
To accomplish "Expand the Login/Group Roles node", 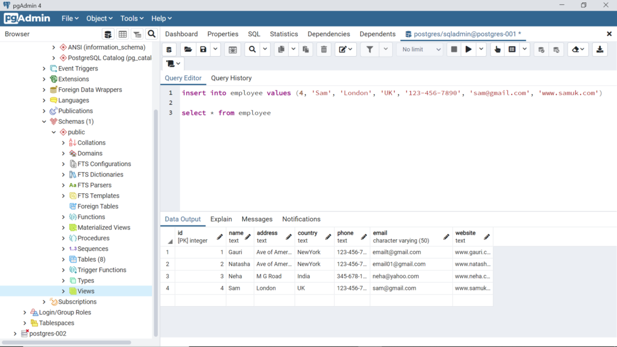I will click(25, 313).
